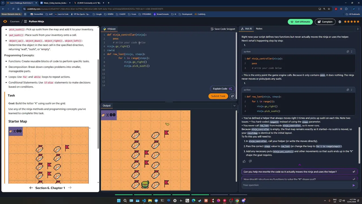The height and width of the screenshot is (204, 362).
Task: Click the Starter Map thumbnail
Action: point(48,155)
